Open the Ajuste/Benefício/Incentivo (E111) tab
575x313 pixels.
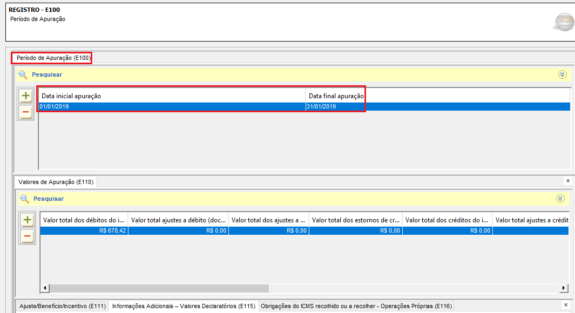[63, 306]
